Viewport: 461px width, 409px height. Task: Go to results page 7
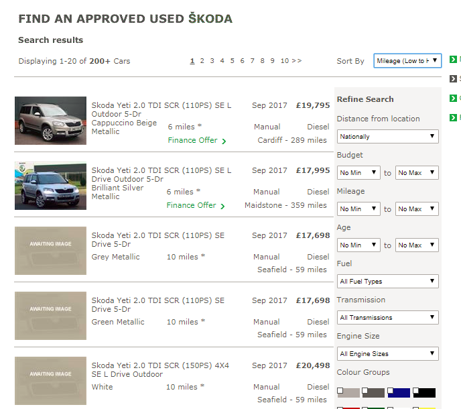pyautogui.click(x=252, y=60)
